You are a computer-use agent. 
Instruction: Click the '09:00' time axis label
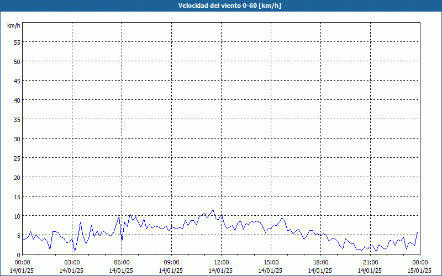171,263
